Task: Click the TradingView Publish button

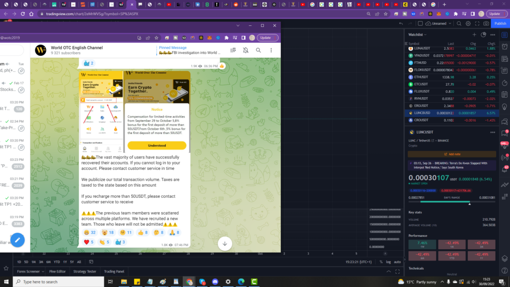Action: coord(500,23)
